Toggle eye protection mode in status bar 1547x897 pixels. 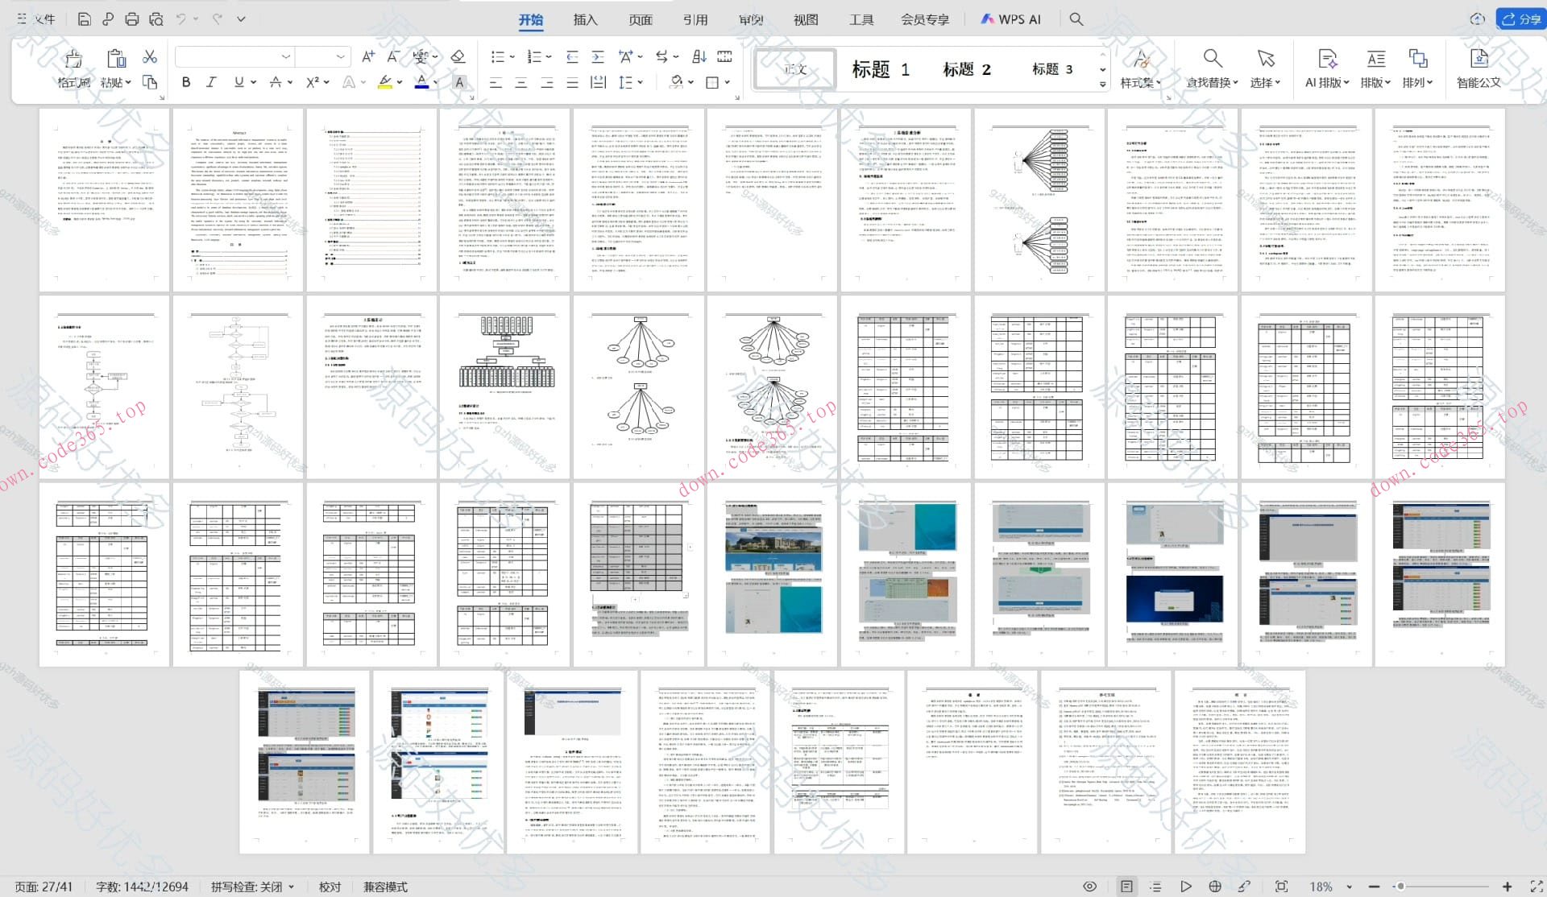(1089, 887)
